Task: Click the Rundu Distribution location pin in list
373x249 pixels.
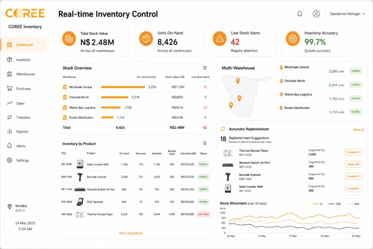Action: tap(281, 108)
